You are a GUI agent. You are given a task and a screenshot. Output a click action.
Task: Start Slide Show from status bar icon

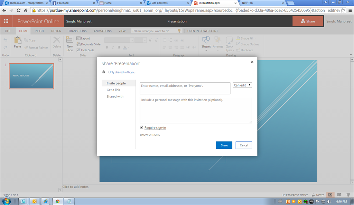coord(348,195)
